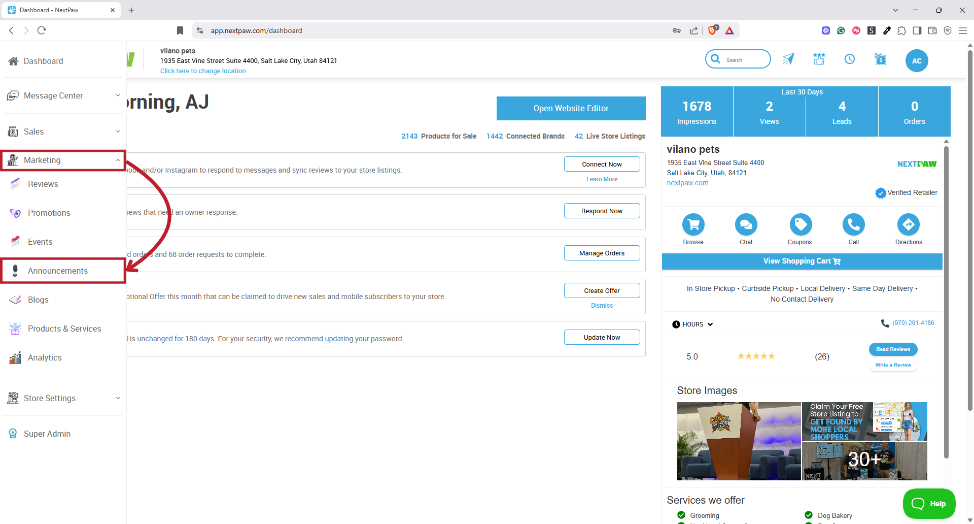Open the AC user avatar menu
974x524 pixels.
(917, 61)
